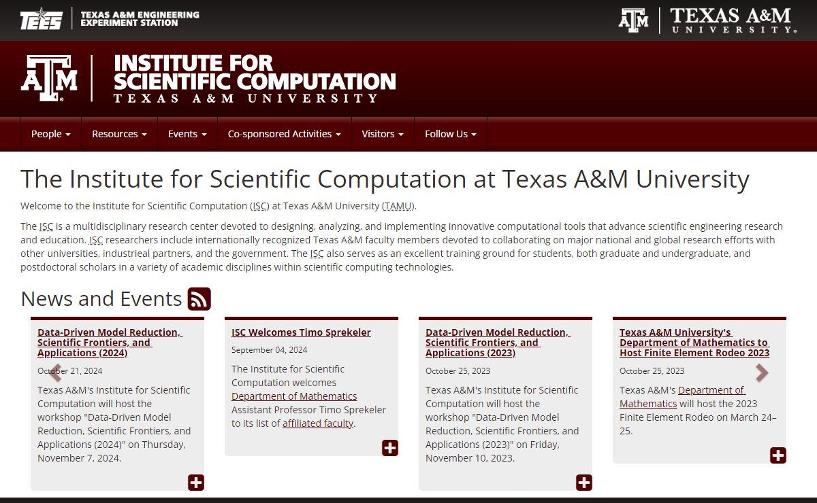The width and height of the screenshot is (817, 503).
Task: Open the Visitors dropdown menu
Action: (383, 134)
